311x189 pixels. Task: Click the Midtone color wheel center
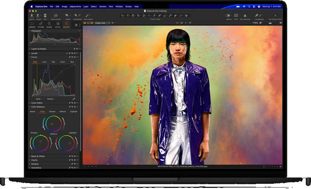[54, 124]
